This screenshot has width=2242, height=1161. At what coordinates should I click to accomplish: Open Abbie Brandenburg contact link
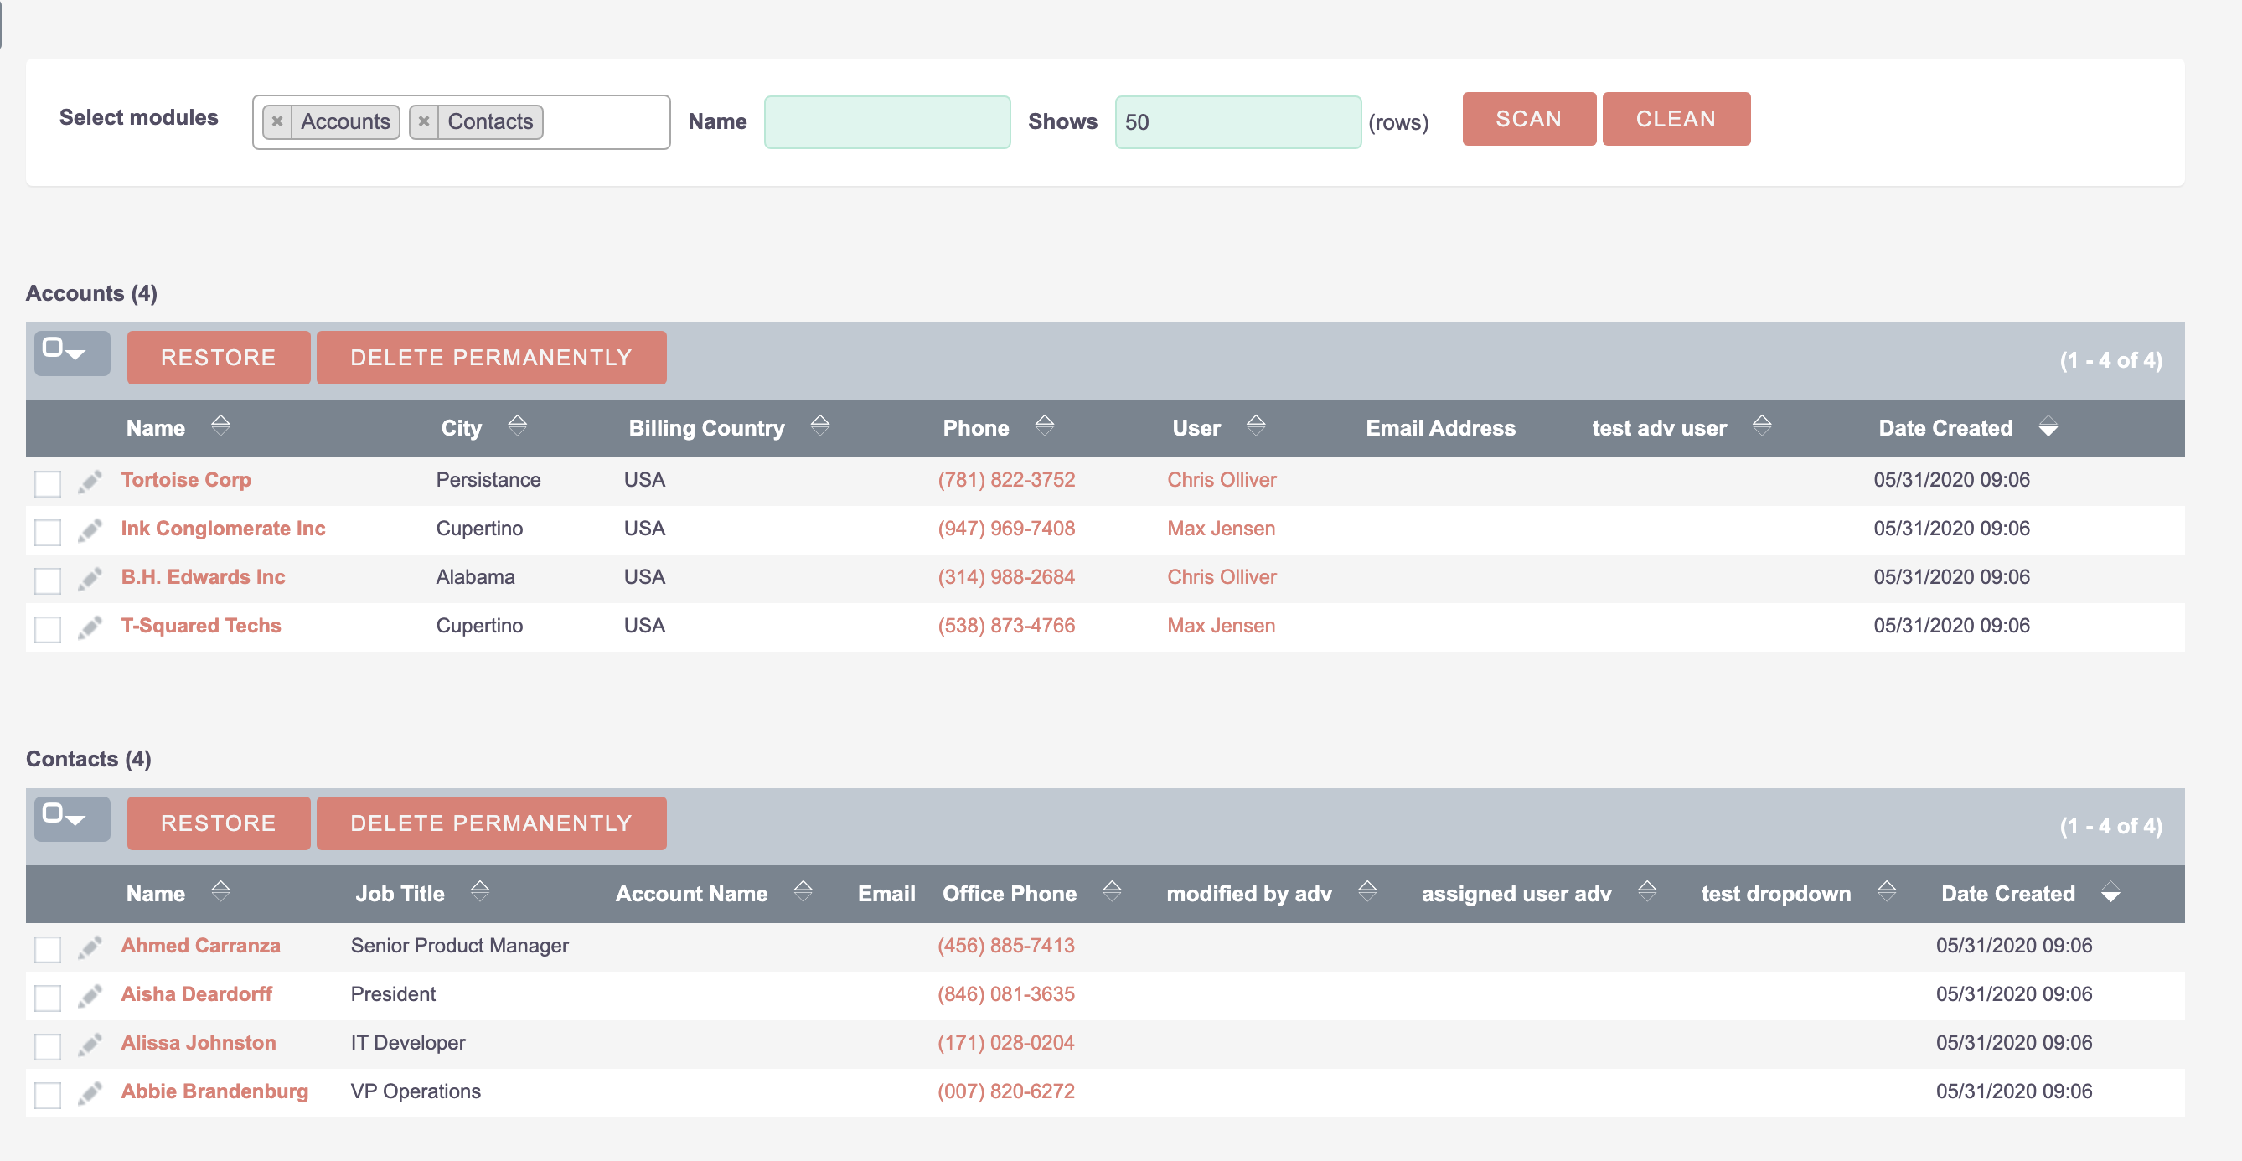[x=214, y=1091]
